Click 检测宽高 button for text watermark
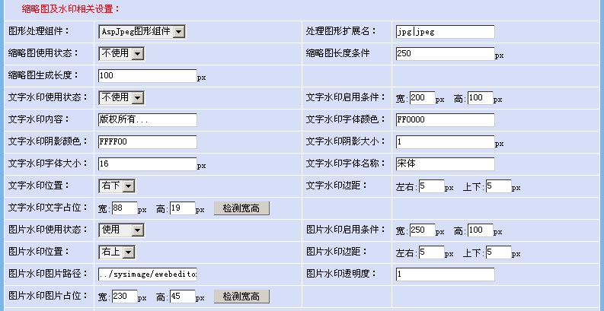The height and width of the screenshot is (311, 604). tap(241, 208)
